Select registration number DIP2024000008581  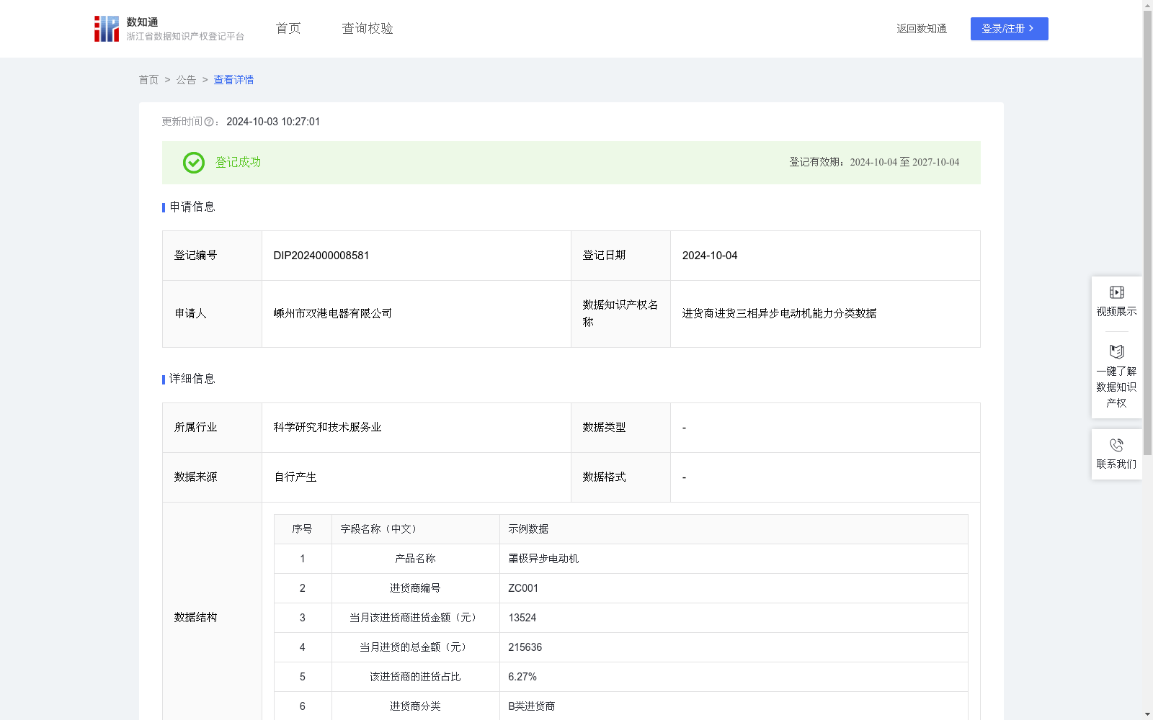[321, 256]
